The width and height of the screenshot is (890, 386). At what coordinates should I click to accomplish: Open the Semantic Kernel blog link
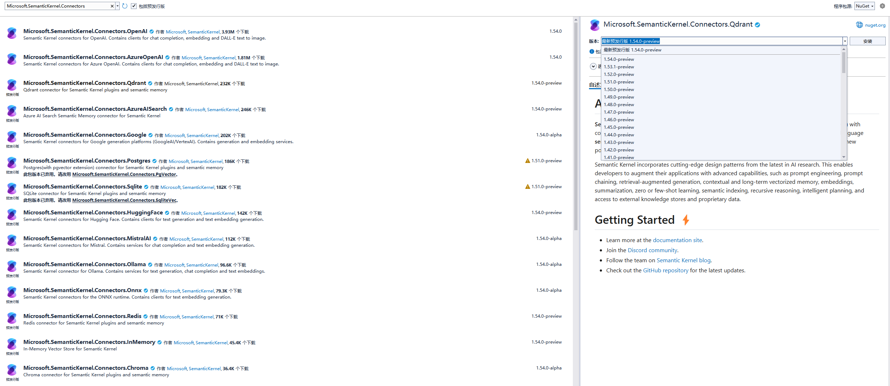pos(684,260)
